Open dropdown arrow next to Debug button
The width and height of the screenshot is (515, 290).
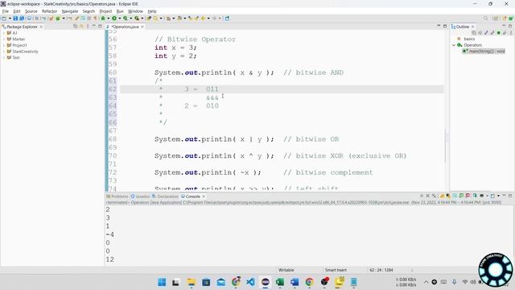[109, 19]
